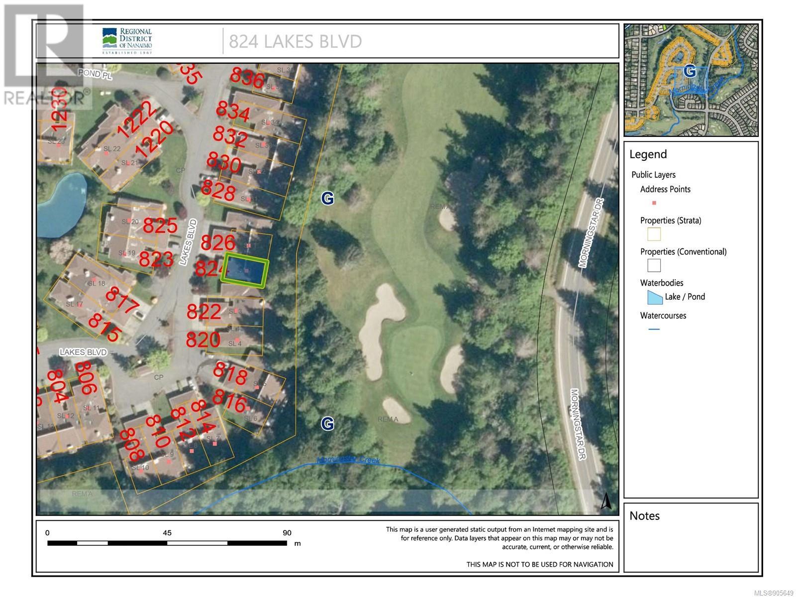The width and height of the screenshot is (796, 597).
Task: Click the Properties (Conventional) black outline symbol
Action: pos(654,265)
